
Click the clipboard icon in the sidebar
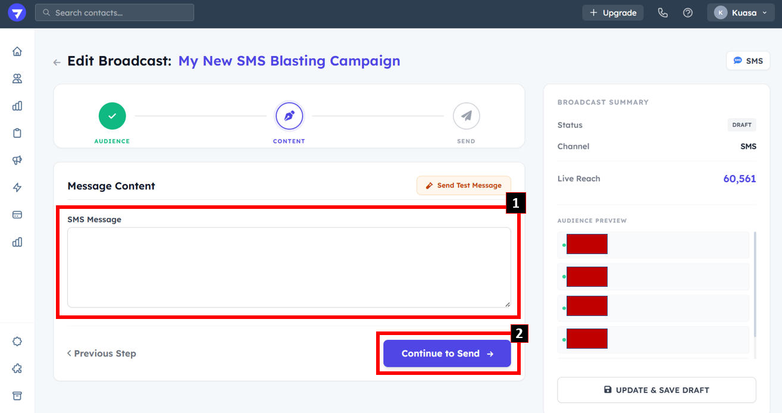pos(17,133)
